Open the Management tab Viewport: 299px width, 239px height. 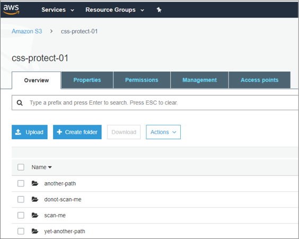199,80
